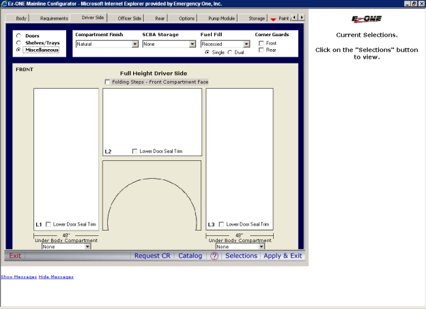426x309 pixels.
Task: Click the tab scroll right arrow
Action: [302, 17]
